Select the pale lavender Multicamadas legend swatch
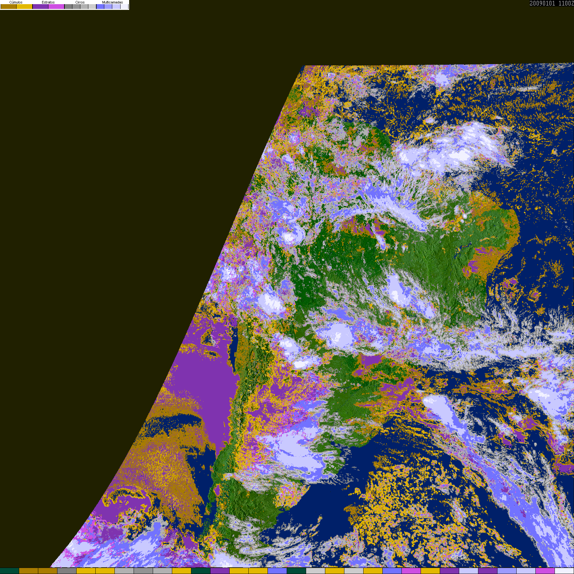Viewport: 574px width, 574px height. click(x=116, y=6)
